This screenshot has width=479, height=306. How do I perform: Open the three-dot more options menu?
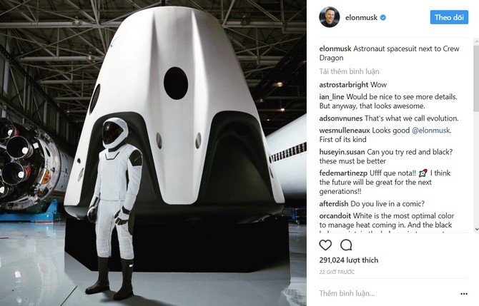tap(464, 294)
